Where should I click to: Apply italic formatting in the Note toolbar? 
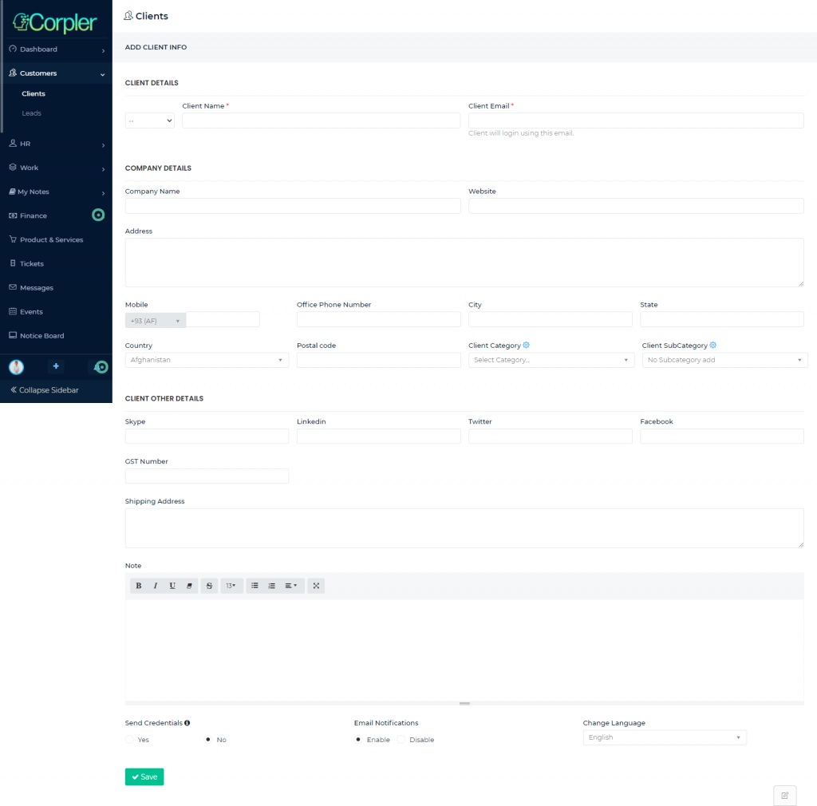[x=155, y=585]
